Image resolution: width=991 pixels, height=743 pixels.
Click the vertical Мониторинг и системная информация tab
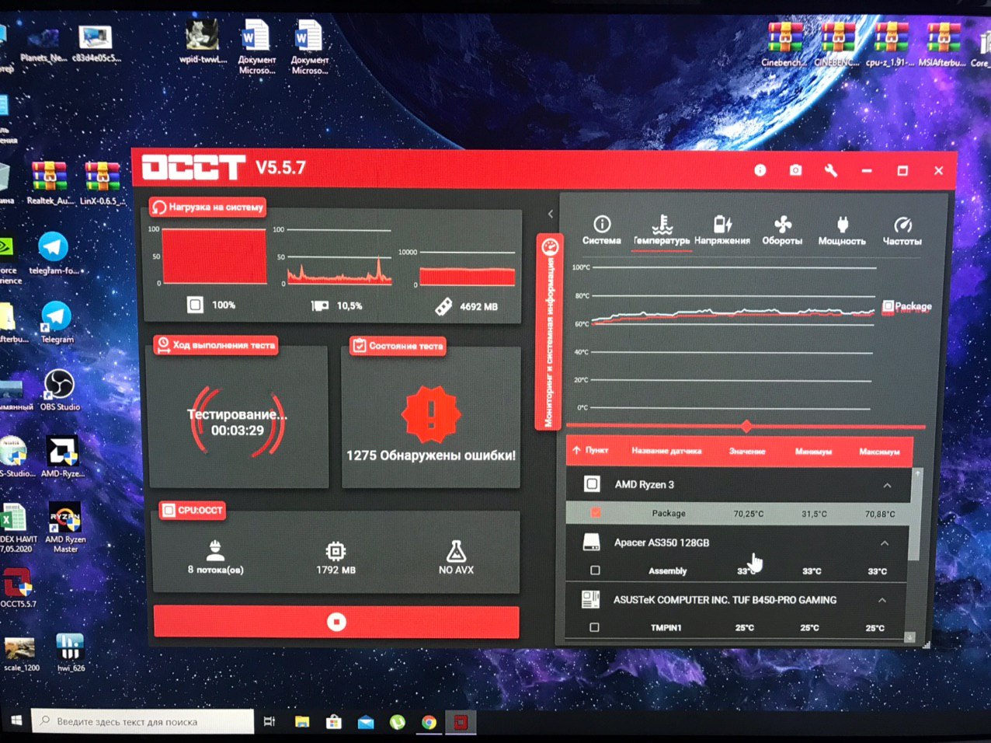[x=548, y=332]
